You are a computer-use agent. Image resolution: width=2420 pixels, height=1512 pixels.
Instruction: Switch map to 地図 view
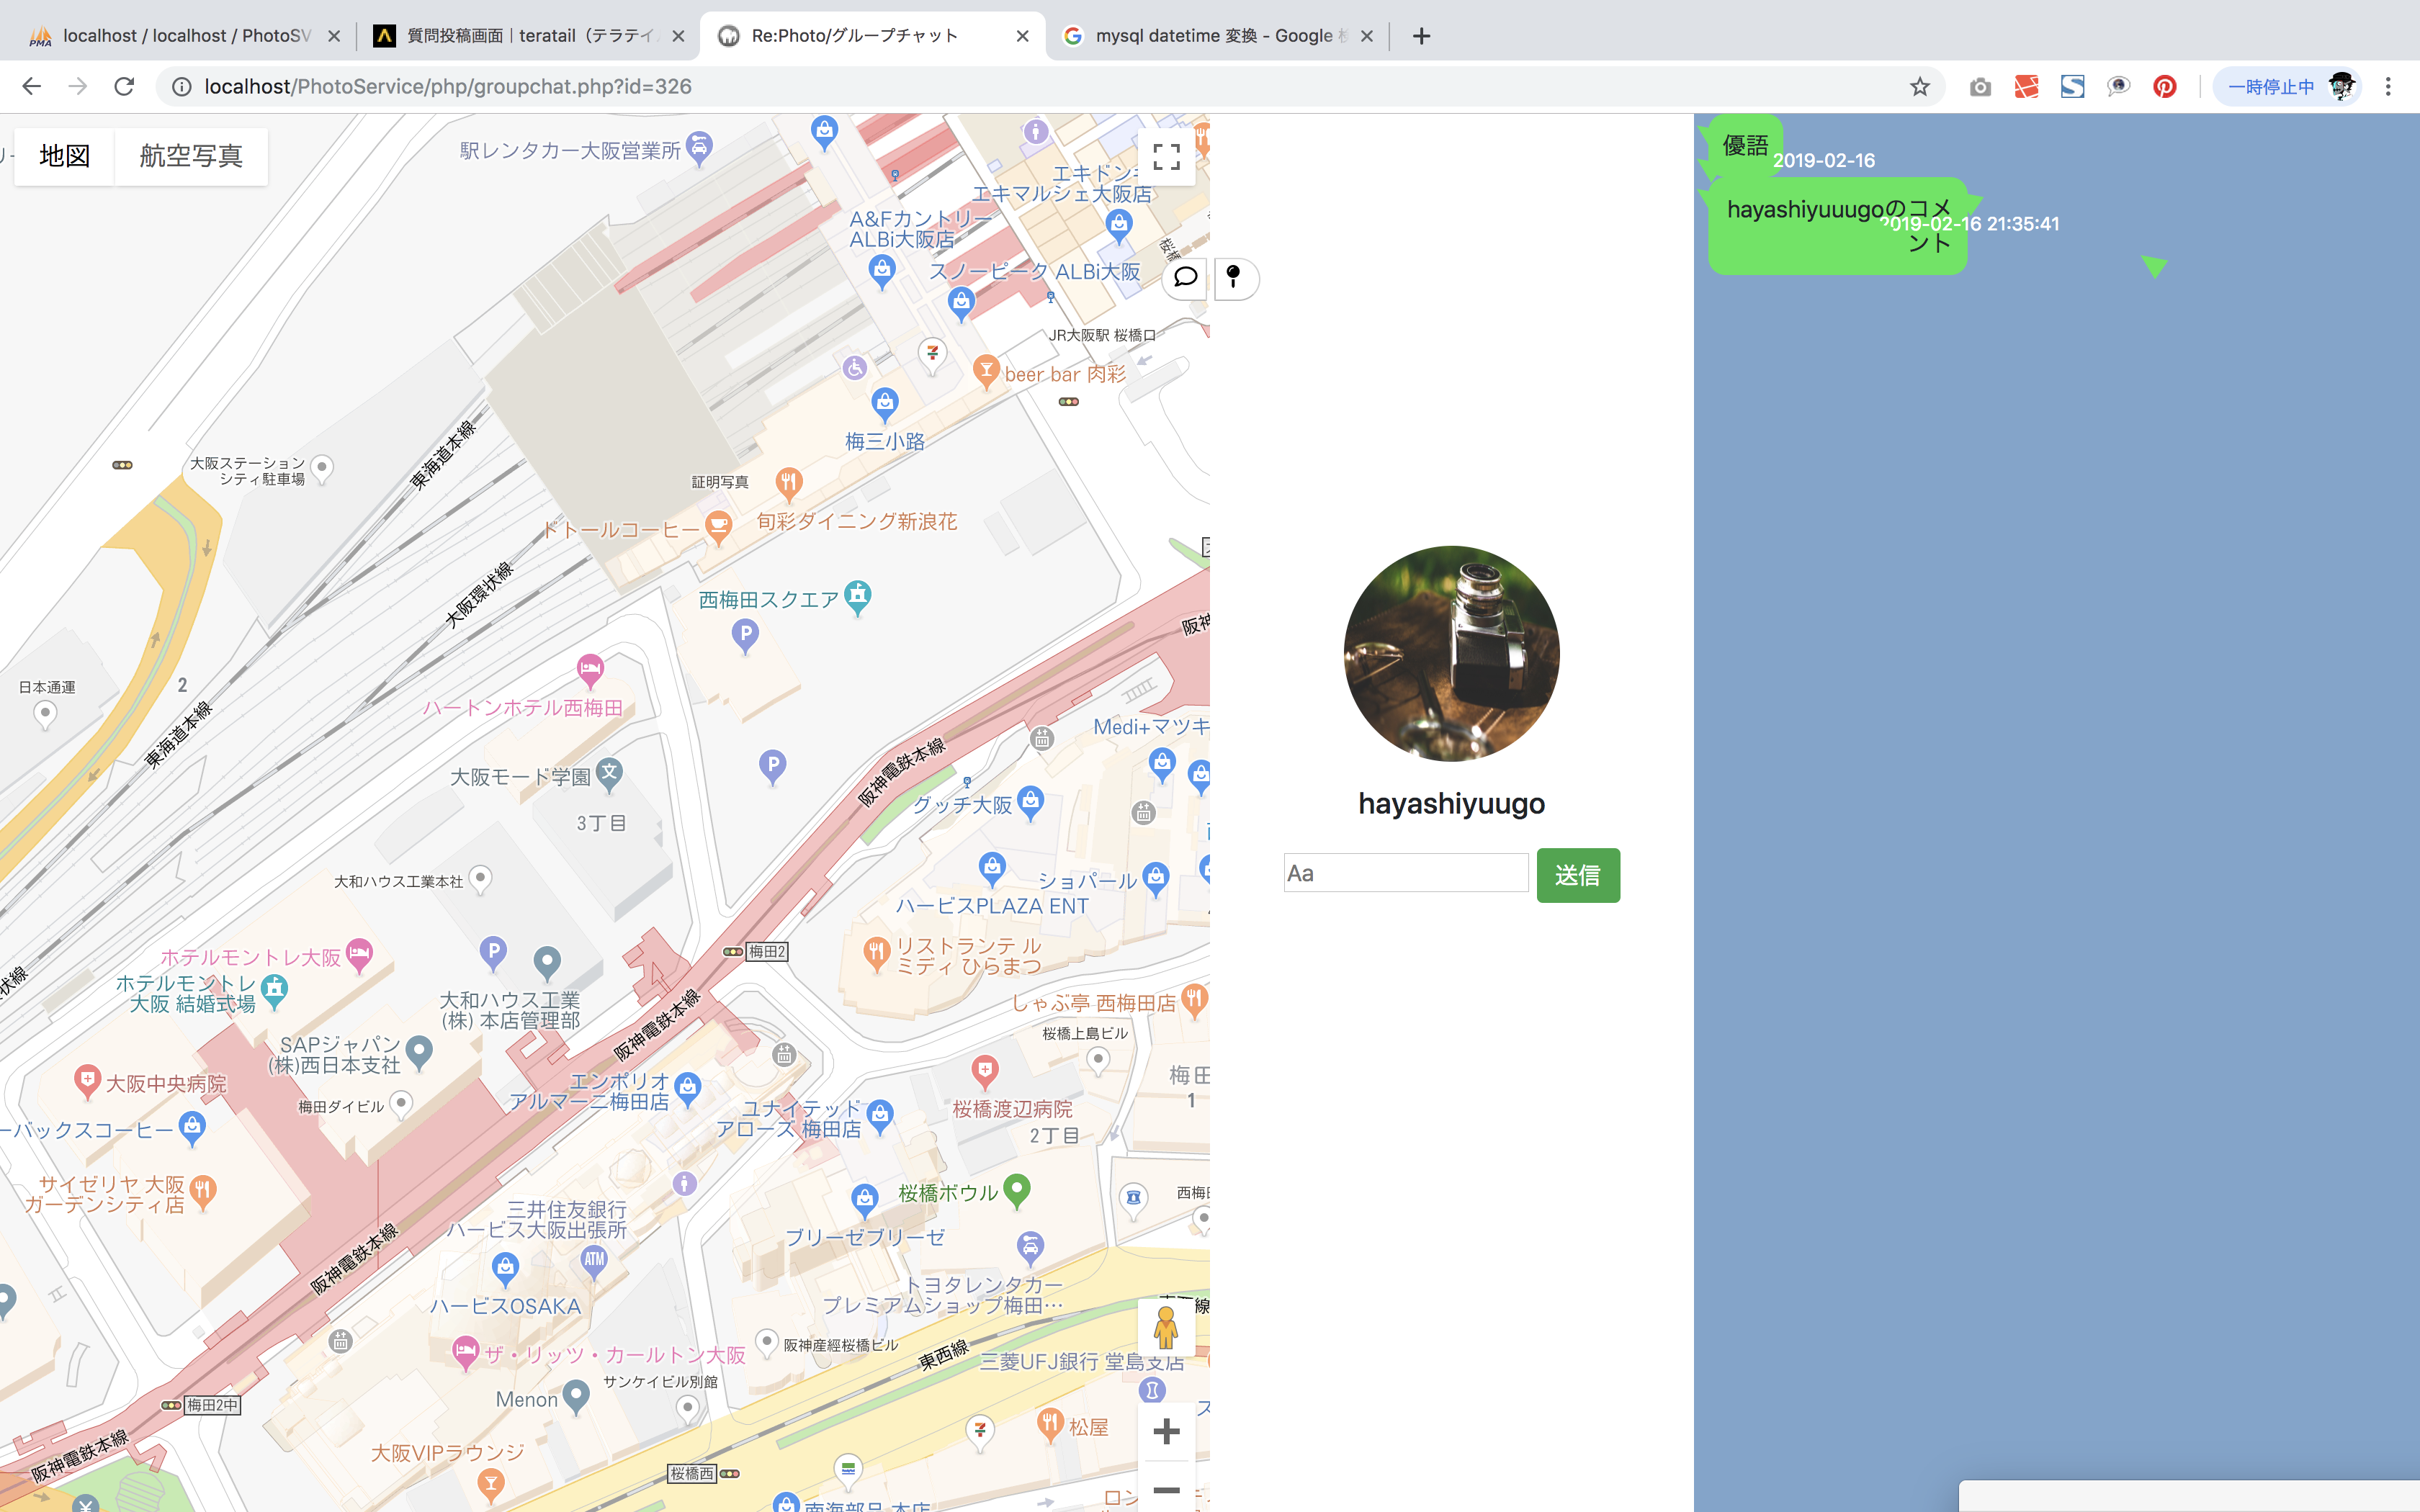(x=65, y=156)
